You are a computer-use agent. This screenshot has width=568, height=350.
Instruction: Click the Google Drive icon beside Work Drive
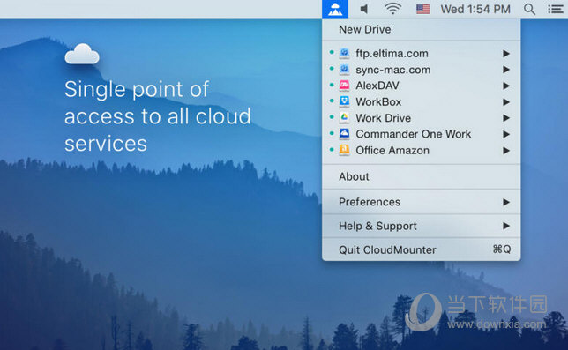coord(344,117)
